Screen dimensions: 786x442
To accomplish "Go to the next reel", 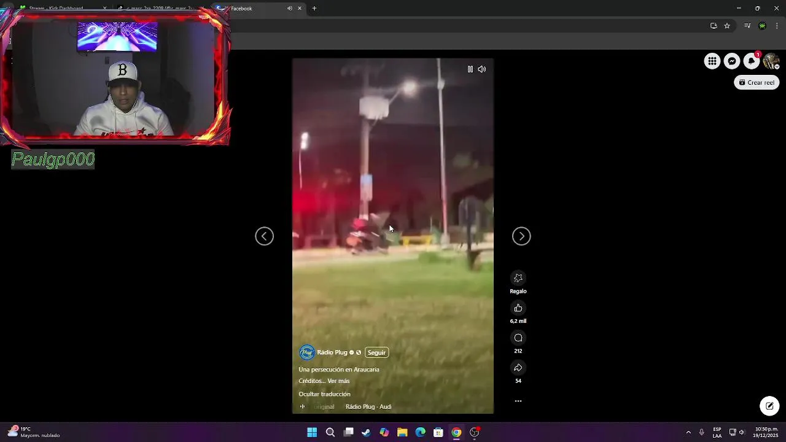I will [521, 236].
